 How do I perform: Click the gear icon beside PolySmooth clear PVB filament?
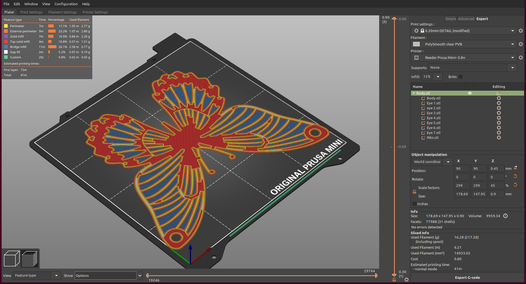(x=521, y=44)
